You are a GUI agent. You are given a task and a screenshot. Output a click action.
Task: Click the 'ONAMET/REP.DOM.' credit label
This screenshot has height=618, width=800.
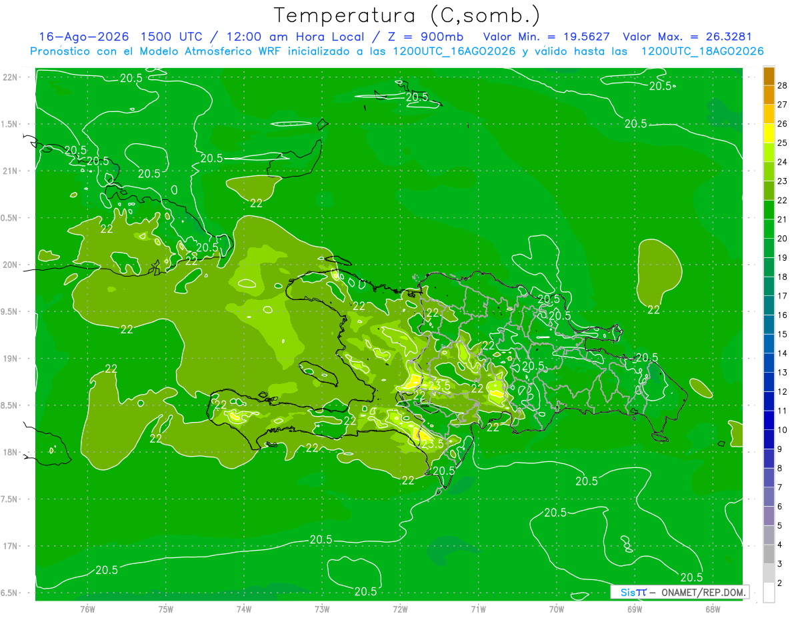703,592
